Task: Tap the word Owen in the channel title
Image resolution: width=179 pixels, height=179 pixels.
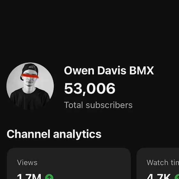Action: pos(79,71)
